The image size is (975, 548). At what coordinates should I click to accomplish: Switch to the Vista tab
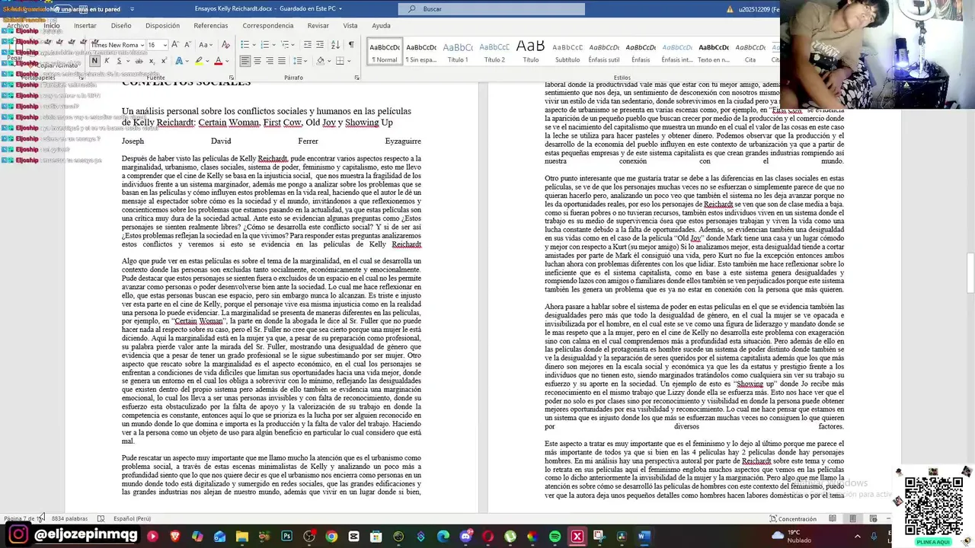coord(350,25)
